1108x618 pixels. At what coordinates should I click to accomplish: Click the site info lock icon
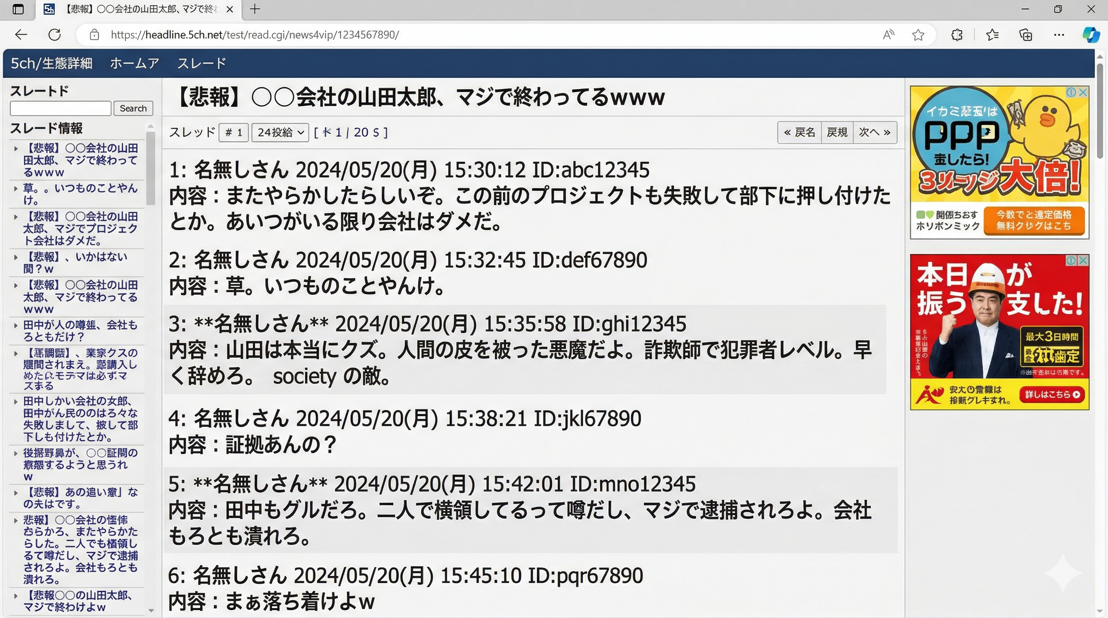(x=95, y=35)
